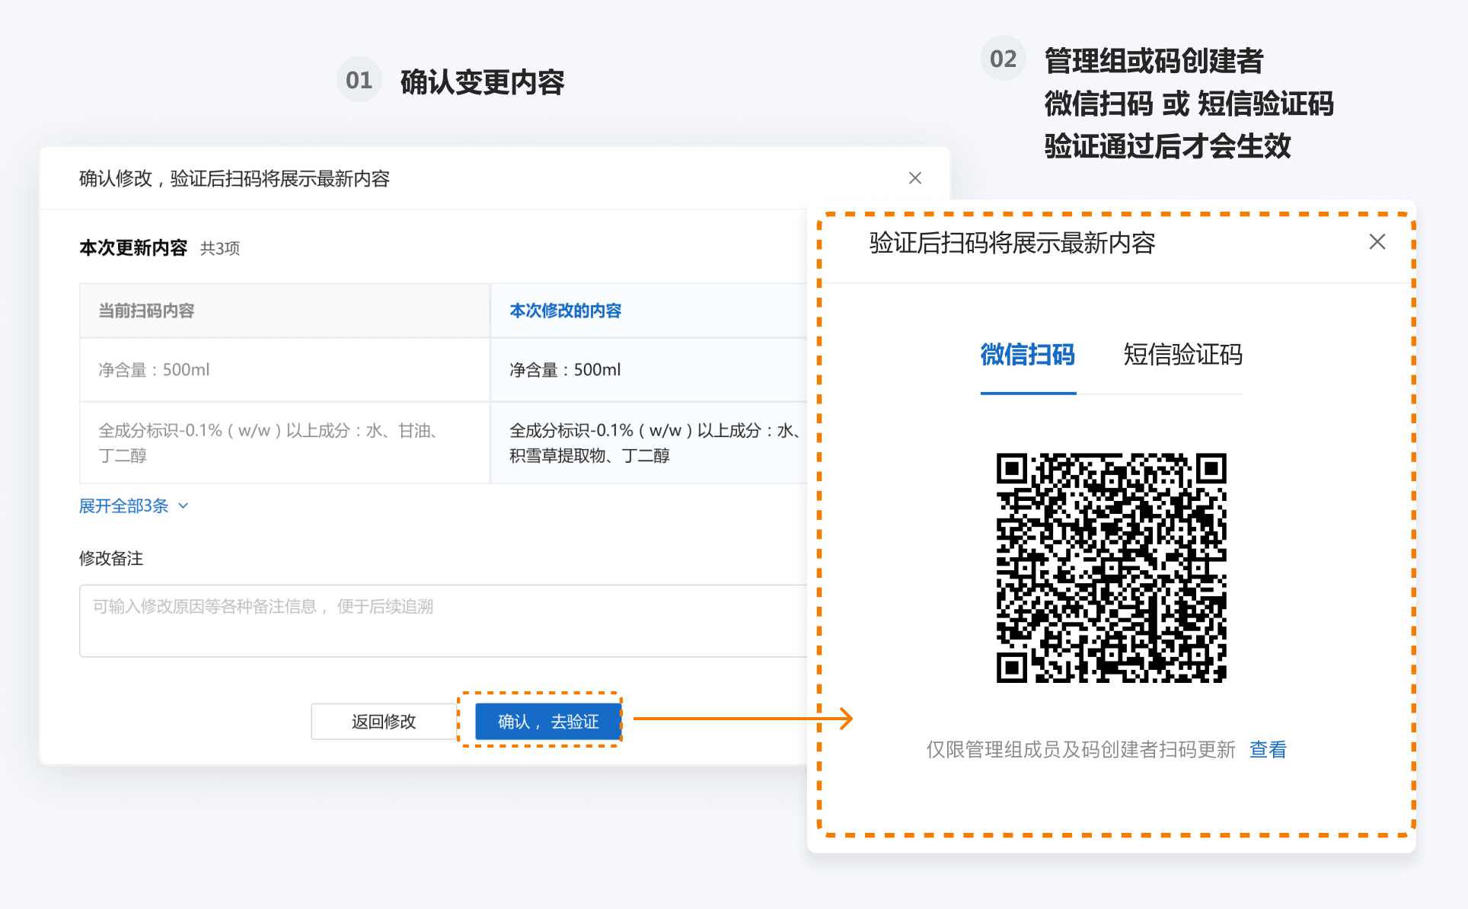The image size is (1468, 909).
Task: Click the WeChat verification QR code
Action: [x=1111, y=568]
